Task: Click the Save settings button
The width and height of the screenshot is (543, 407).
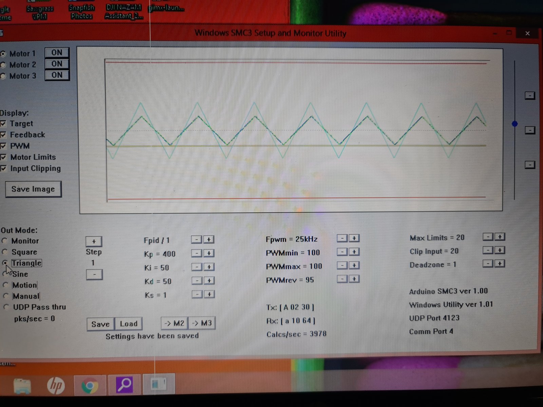Action: coord(101,324)
